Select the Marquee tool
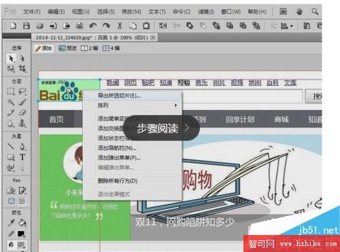This screenshot has height=252, width=340. [11, 91]
